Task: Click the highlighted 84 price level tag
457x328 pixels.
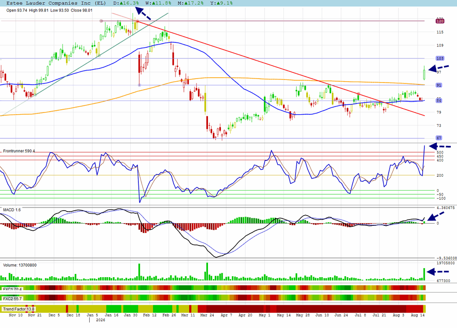Action: [439, 100]
